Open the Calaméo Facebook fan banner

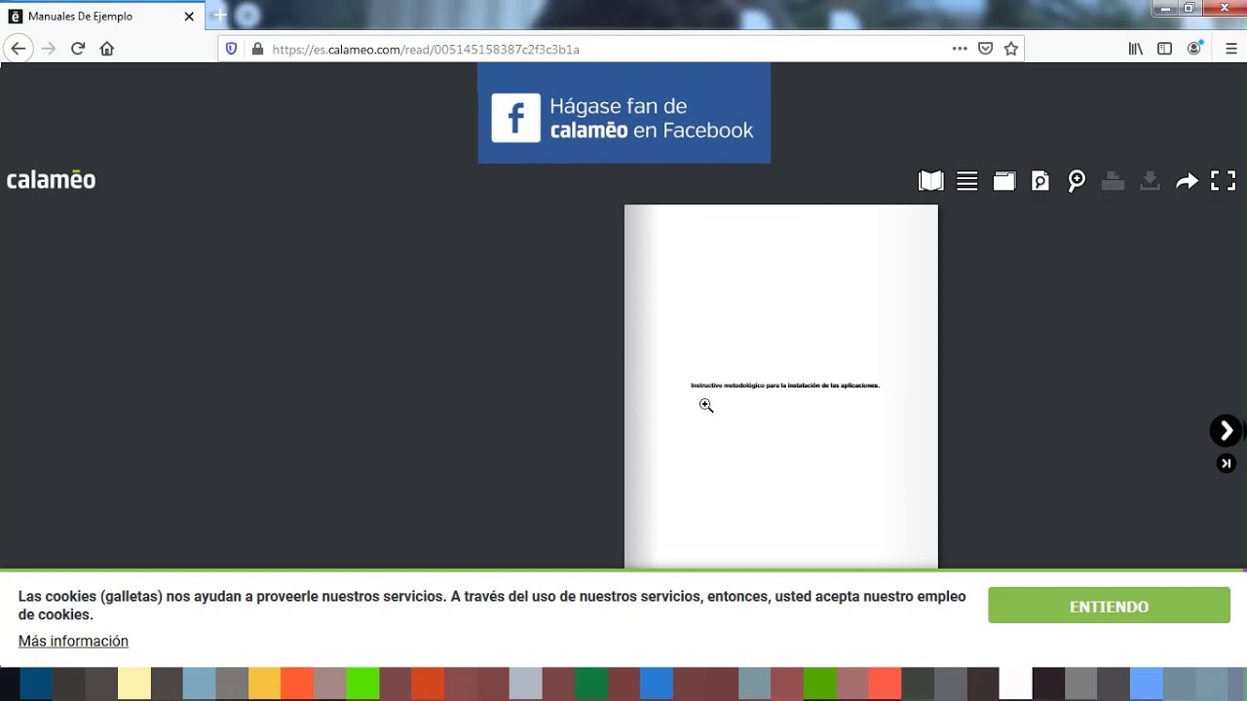point(623,113)
